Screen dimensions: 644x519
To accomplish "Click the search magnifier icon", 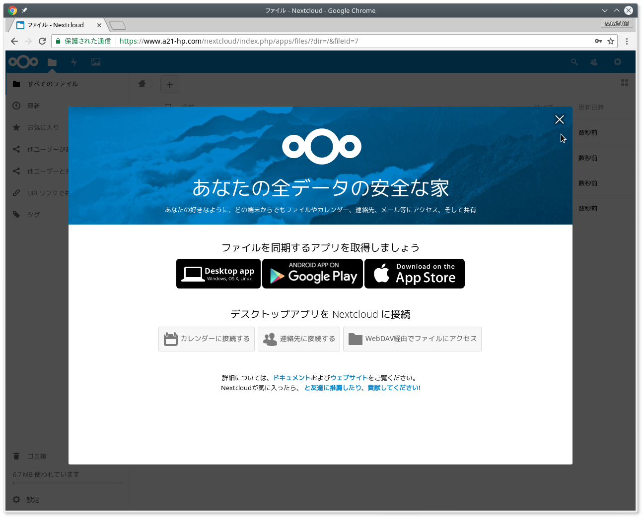I will (574, 62).
